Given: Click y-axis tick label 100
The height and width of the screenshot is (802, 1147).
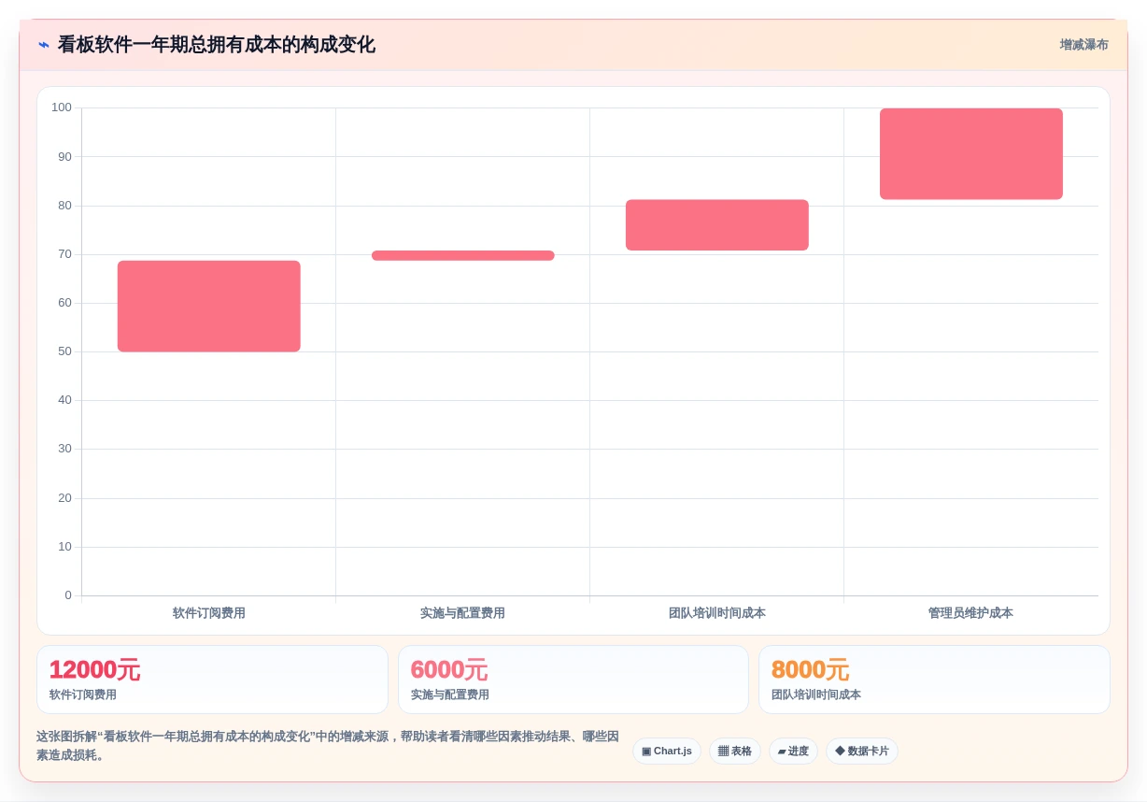Looking at the screenshot, I should (62, 107).
